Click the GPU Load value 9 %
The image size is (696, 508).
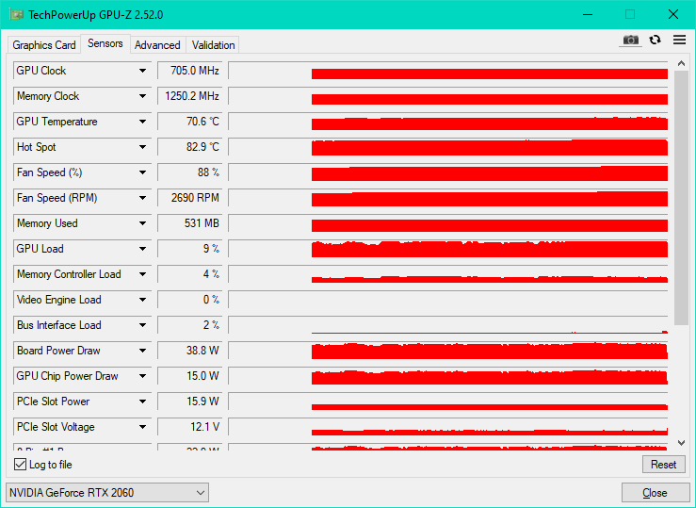coord(189,249)
